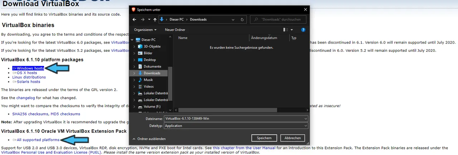
Task: Select the Downloads folder in the tree
Action: (152, 73)
